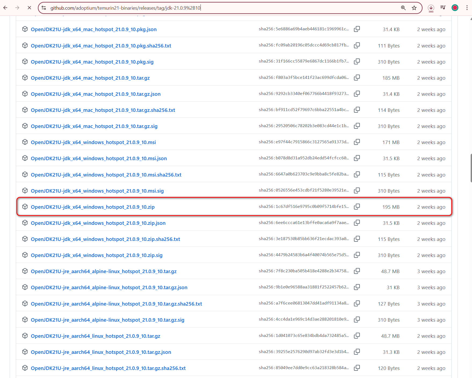Download the x64_mac pkg.sig file
The height and width of the screenshot is (378, 472).
[x=92, y=62]
